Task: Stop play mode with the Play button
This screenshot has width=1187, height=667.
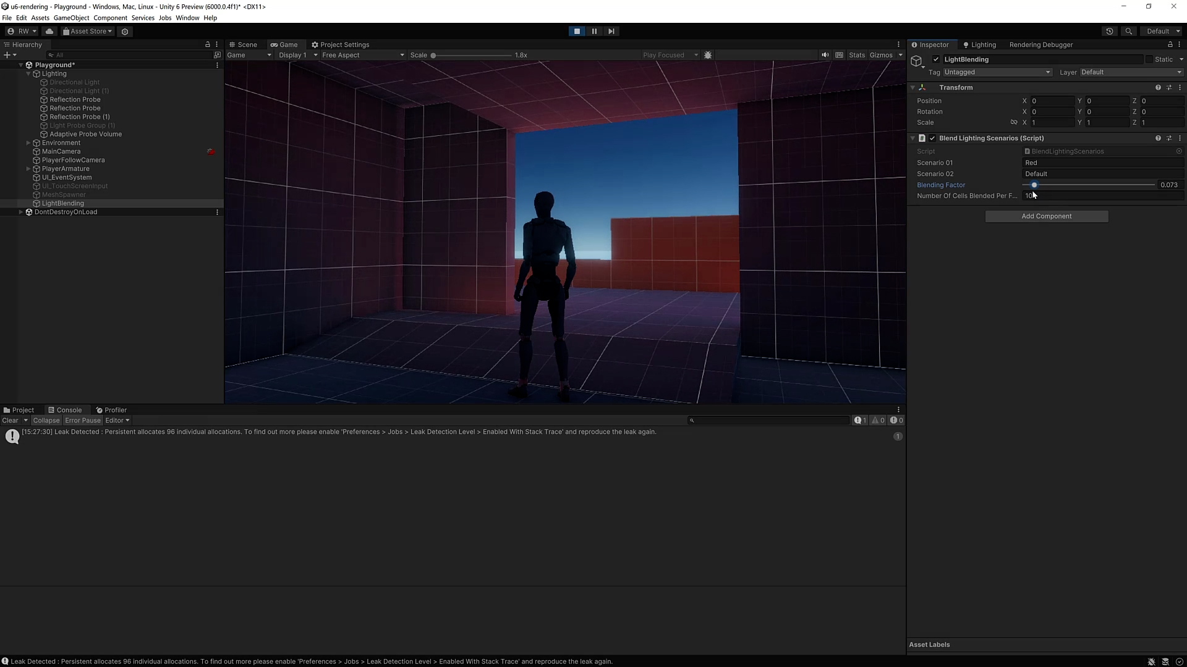Action: pos(577,31)
